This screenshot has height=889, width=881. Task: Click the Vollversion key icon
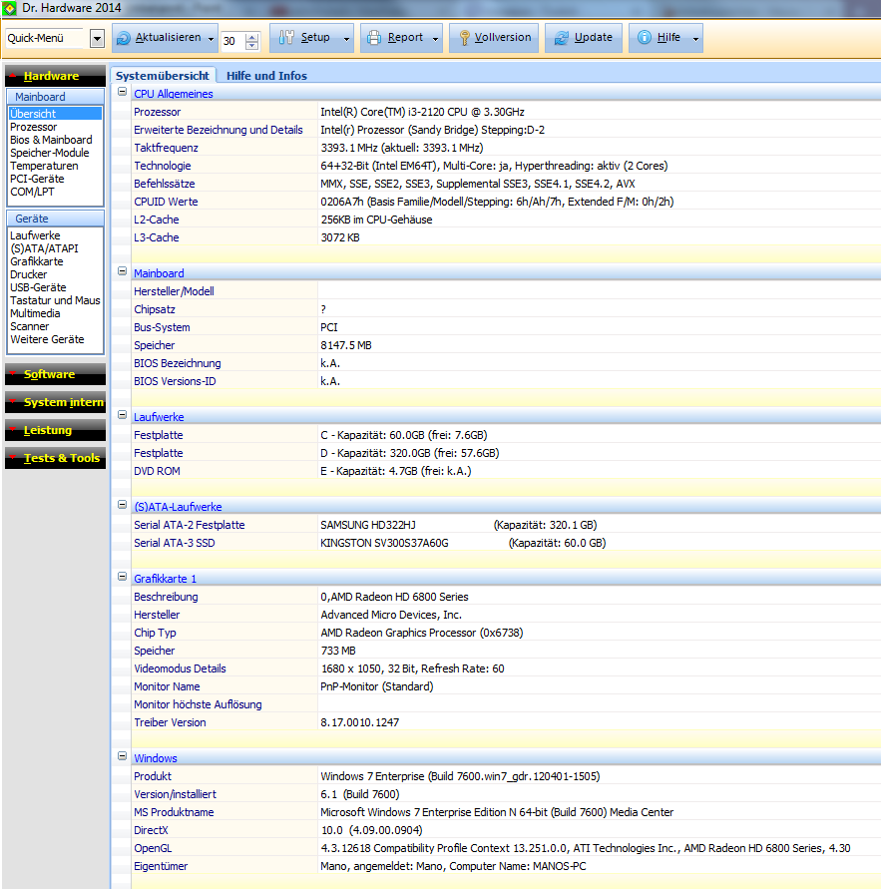[x=464, y=38]
